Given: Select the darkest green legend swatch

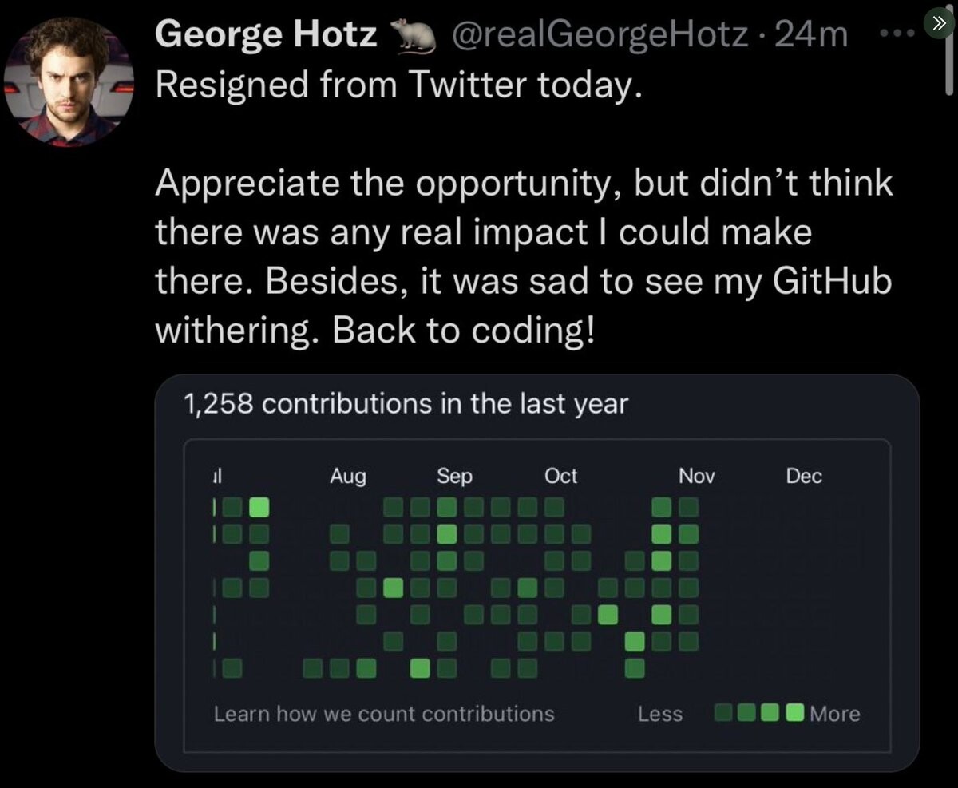Looking at the screenshot, I should click(x=724, y=712).
